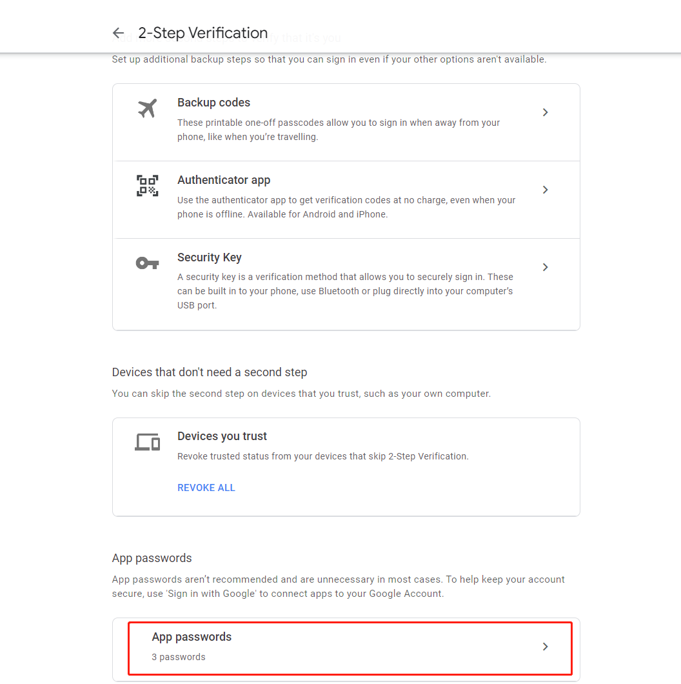Viewport: 681px width, 684px height.
Task: Click the Devices you trust devices icon
Action: coord(148,442)
